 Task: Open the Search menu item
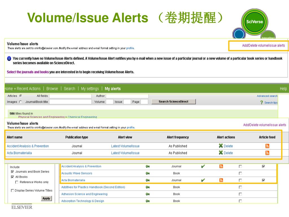69,89
